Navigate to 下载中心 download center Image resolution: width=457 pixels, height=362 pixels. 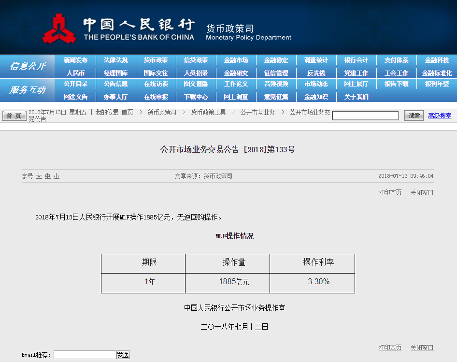pyautogui.click(x=196, y=97)
